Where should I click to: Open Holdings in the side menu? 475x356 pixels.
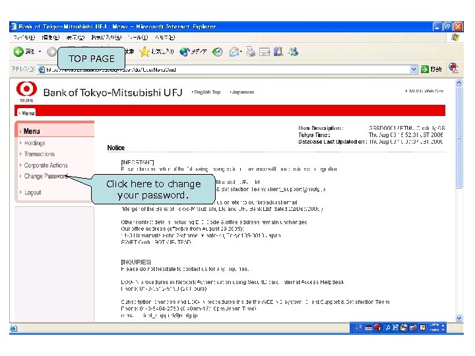coord(34,143)
